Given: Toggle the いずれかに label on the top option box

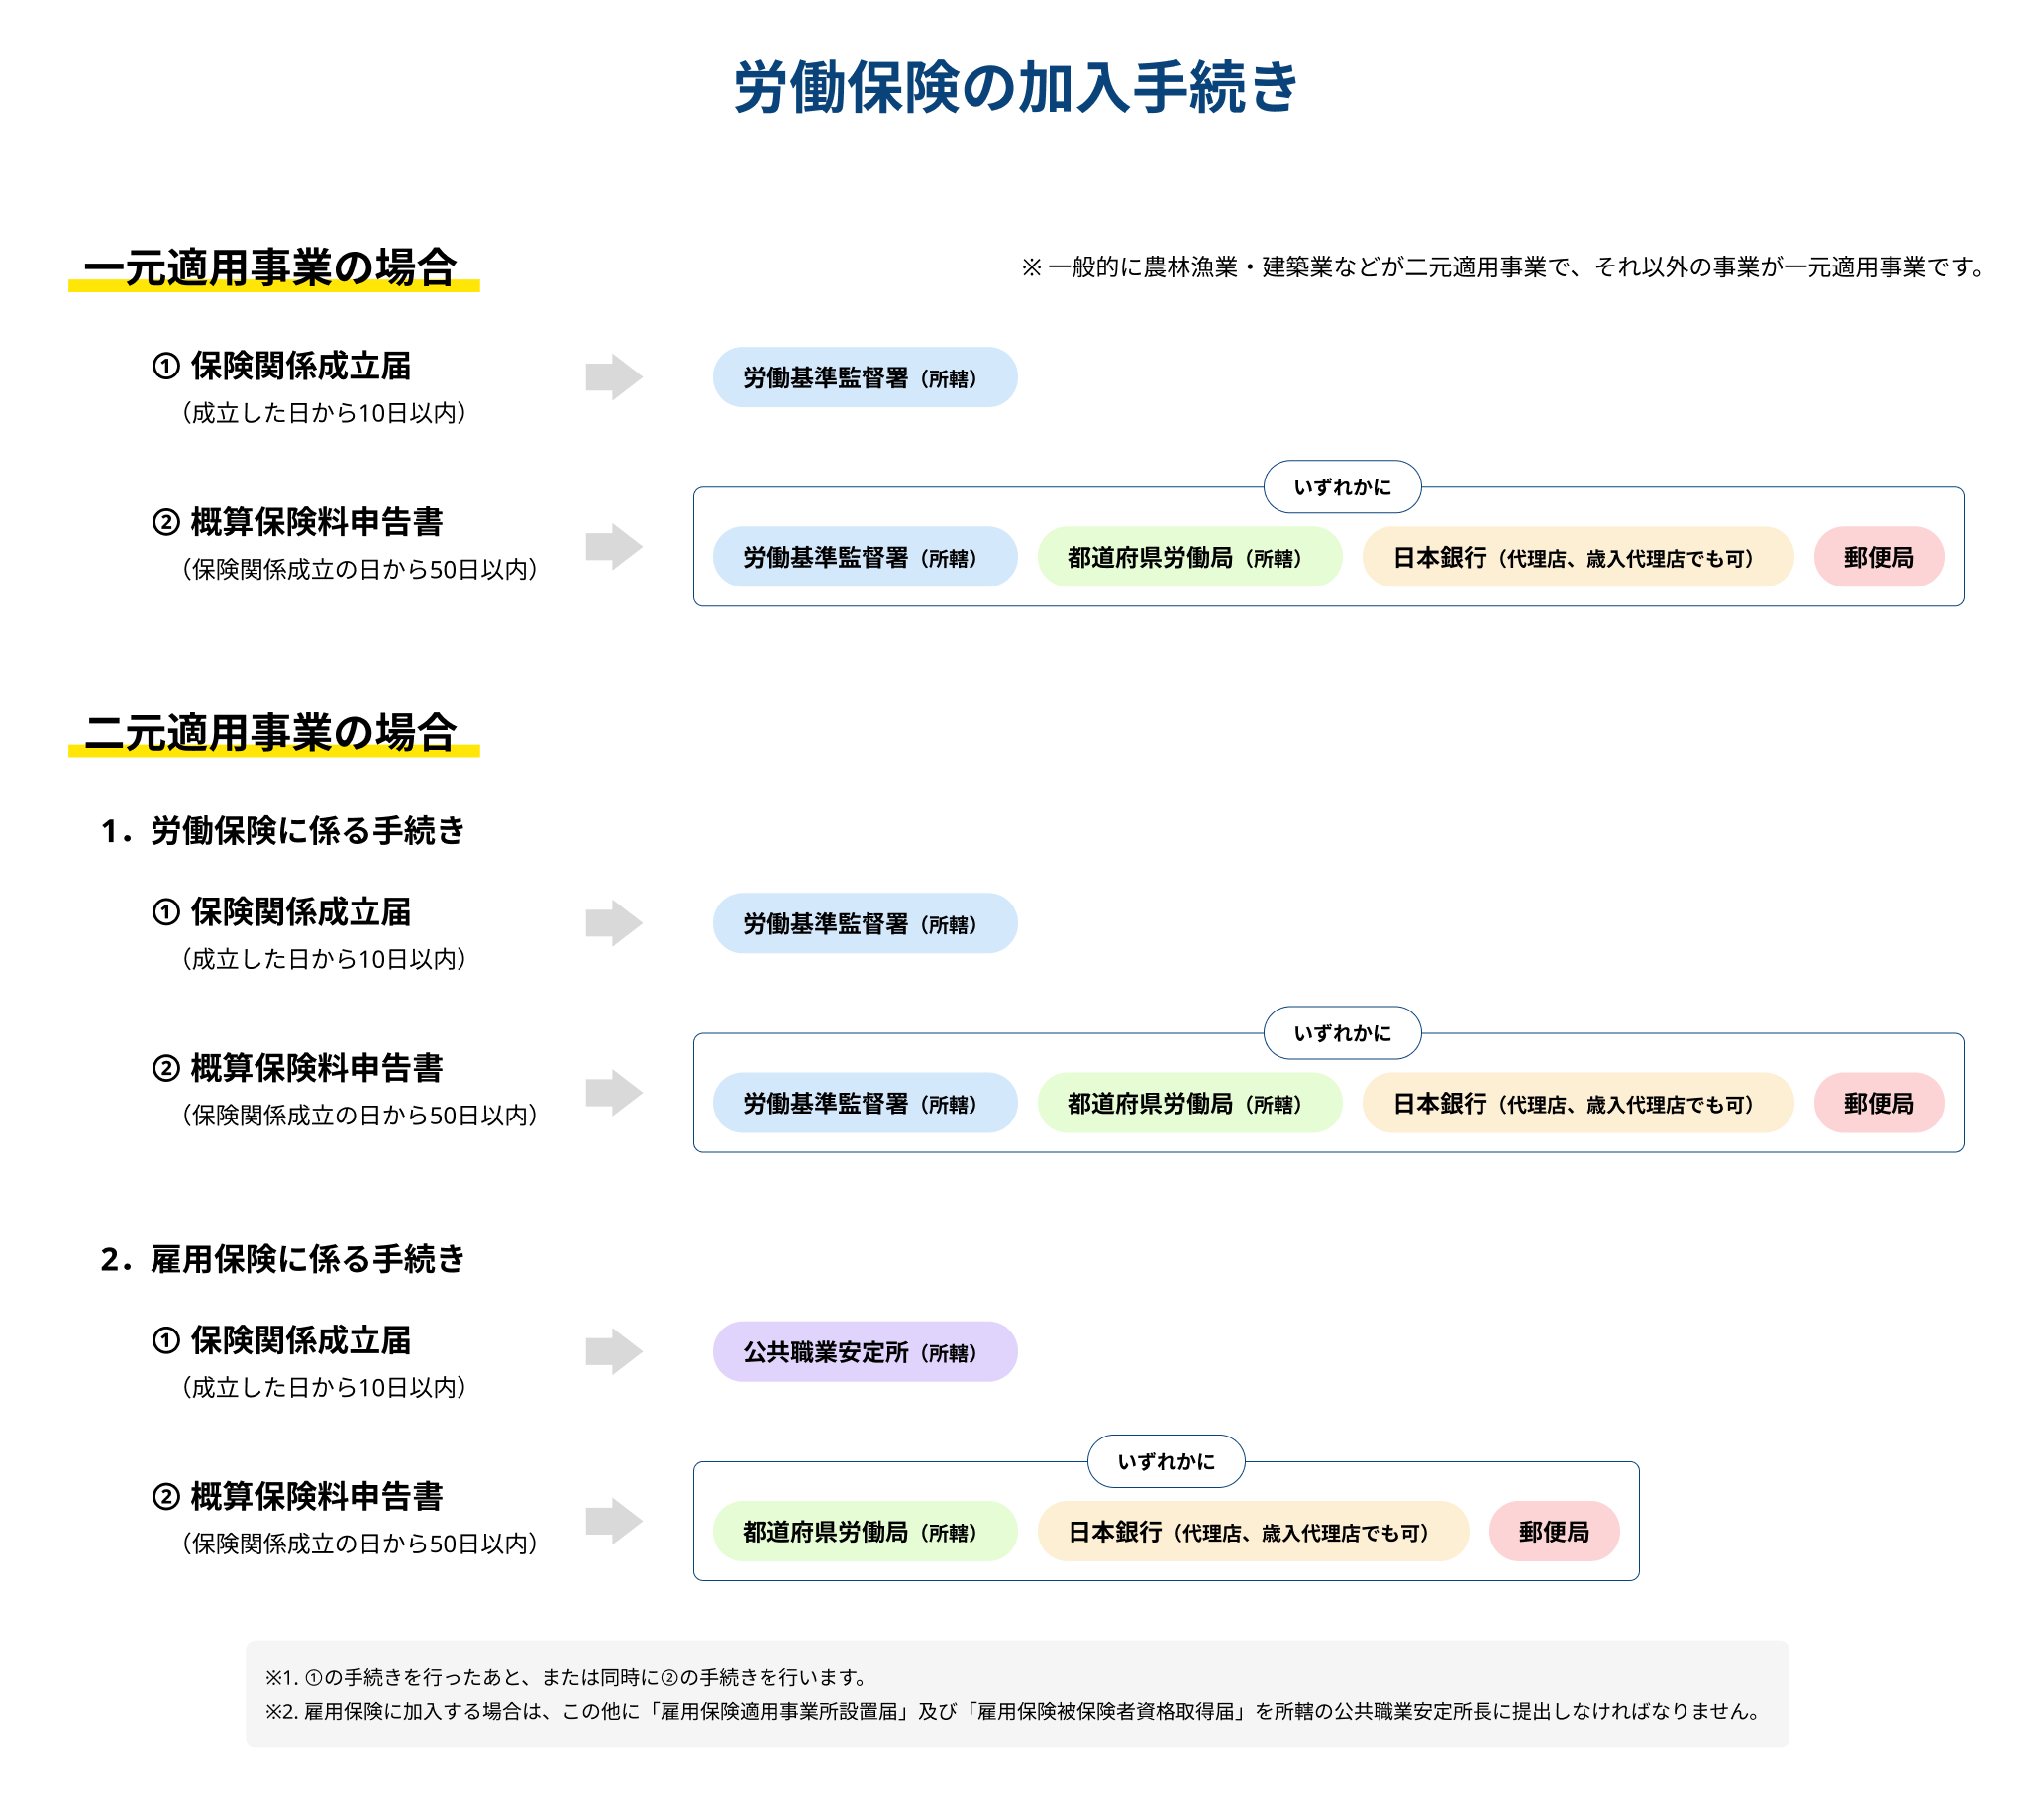Looking at the screenshot, I should 1344,486.
